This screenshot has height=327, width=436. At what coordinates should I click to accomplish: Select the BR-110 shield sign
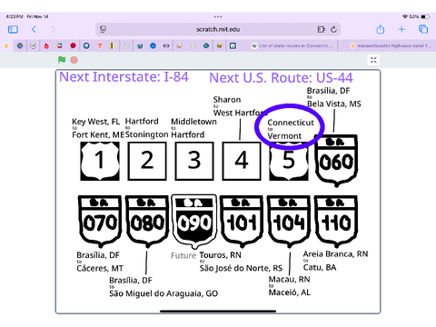(336, 222)
